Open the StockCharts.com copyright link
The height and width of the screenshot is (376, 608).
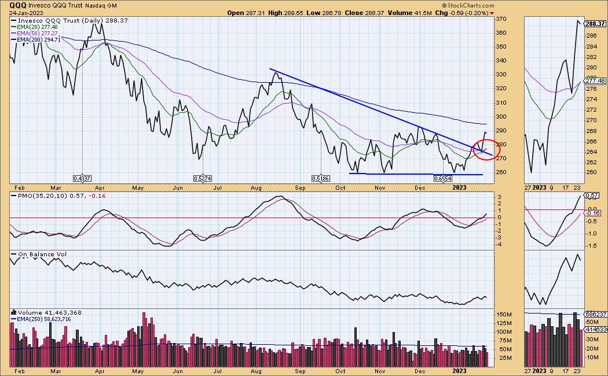pos(468,5)
